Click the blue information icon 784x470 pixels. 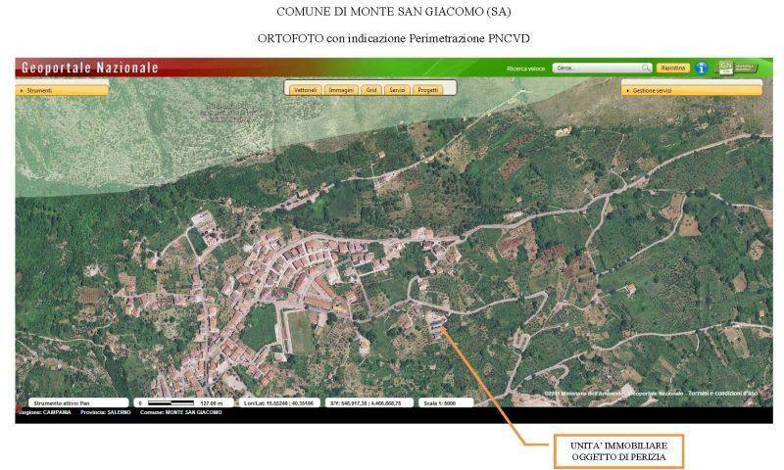[702, 68]
